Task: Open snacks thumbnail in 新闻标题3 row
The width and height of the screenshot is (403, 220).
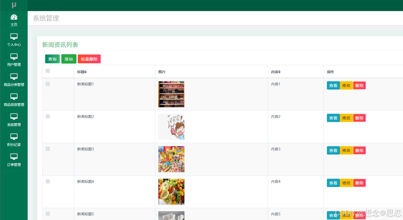Action: [x=171, y=159]
